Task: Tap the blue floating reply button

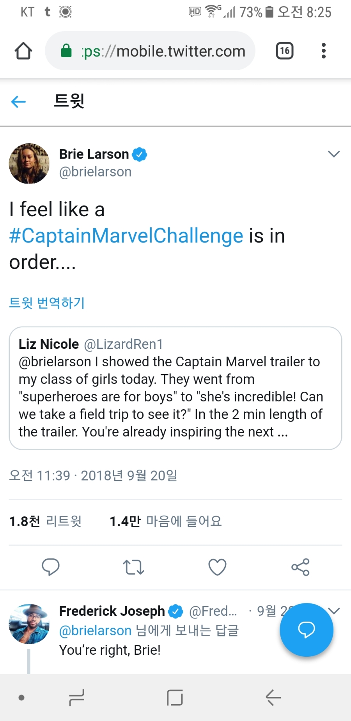Action: (x=307, y=629)
